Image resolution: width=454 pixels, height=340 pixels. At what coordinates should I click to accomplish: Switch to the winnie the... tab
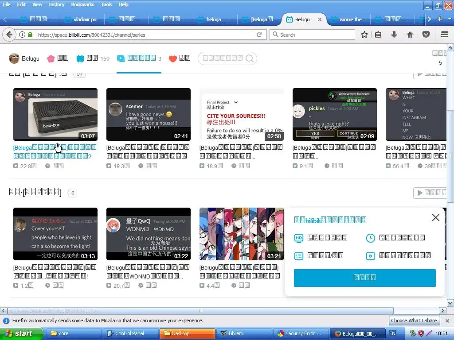[348, 19]
